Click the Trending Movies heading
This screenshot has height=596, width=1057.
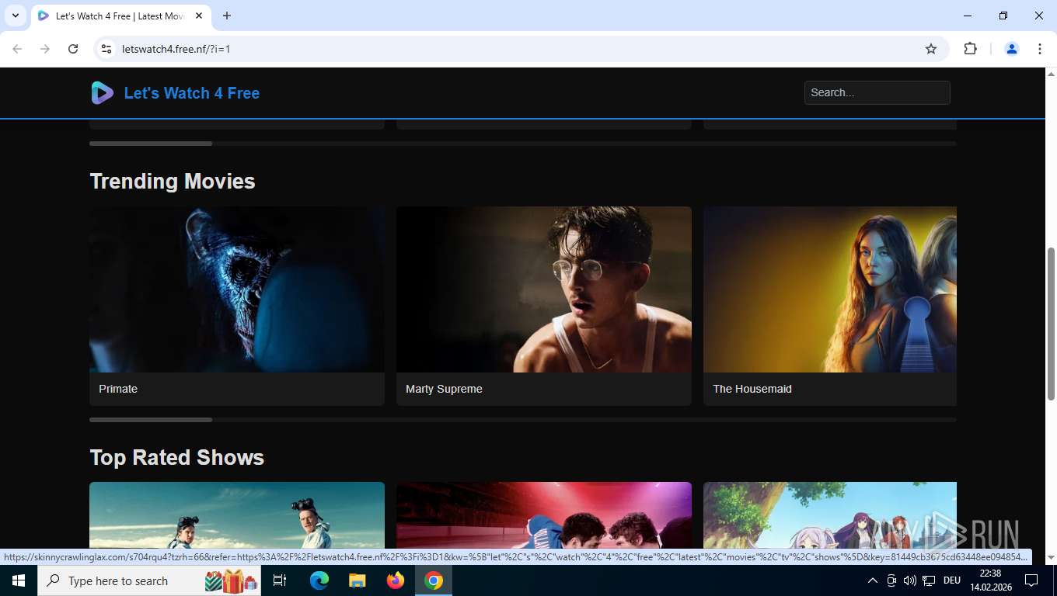(173, 181)
